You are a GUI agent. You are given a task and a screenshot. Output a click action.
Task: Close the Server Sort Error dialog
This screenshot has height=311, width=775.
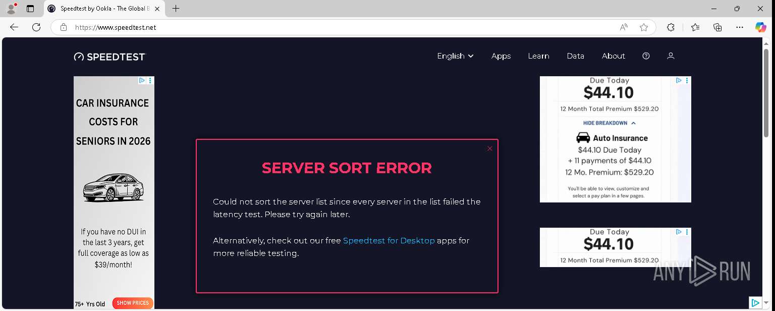click(489, 148)
